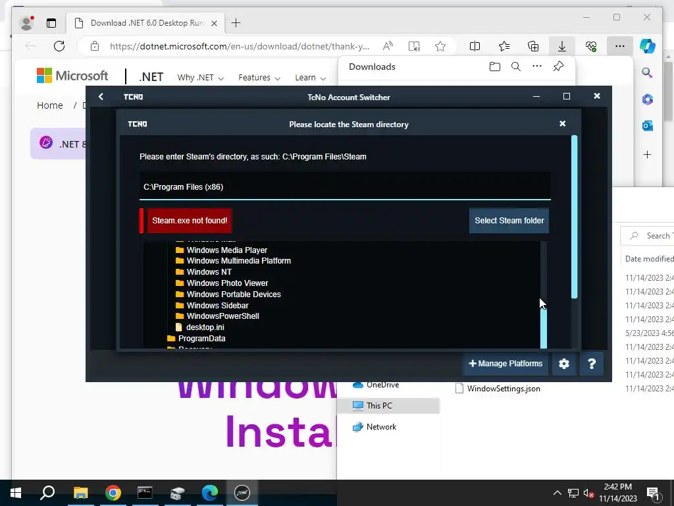Show hidden system tray icons

click(x=557, y=493)
